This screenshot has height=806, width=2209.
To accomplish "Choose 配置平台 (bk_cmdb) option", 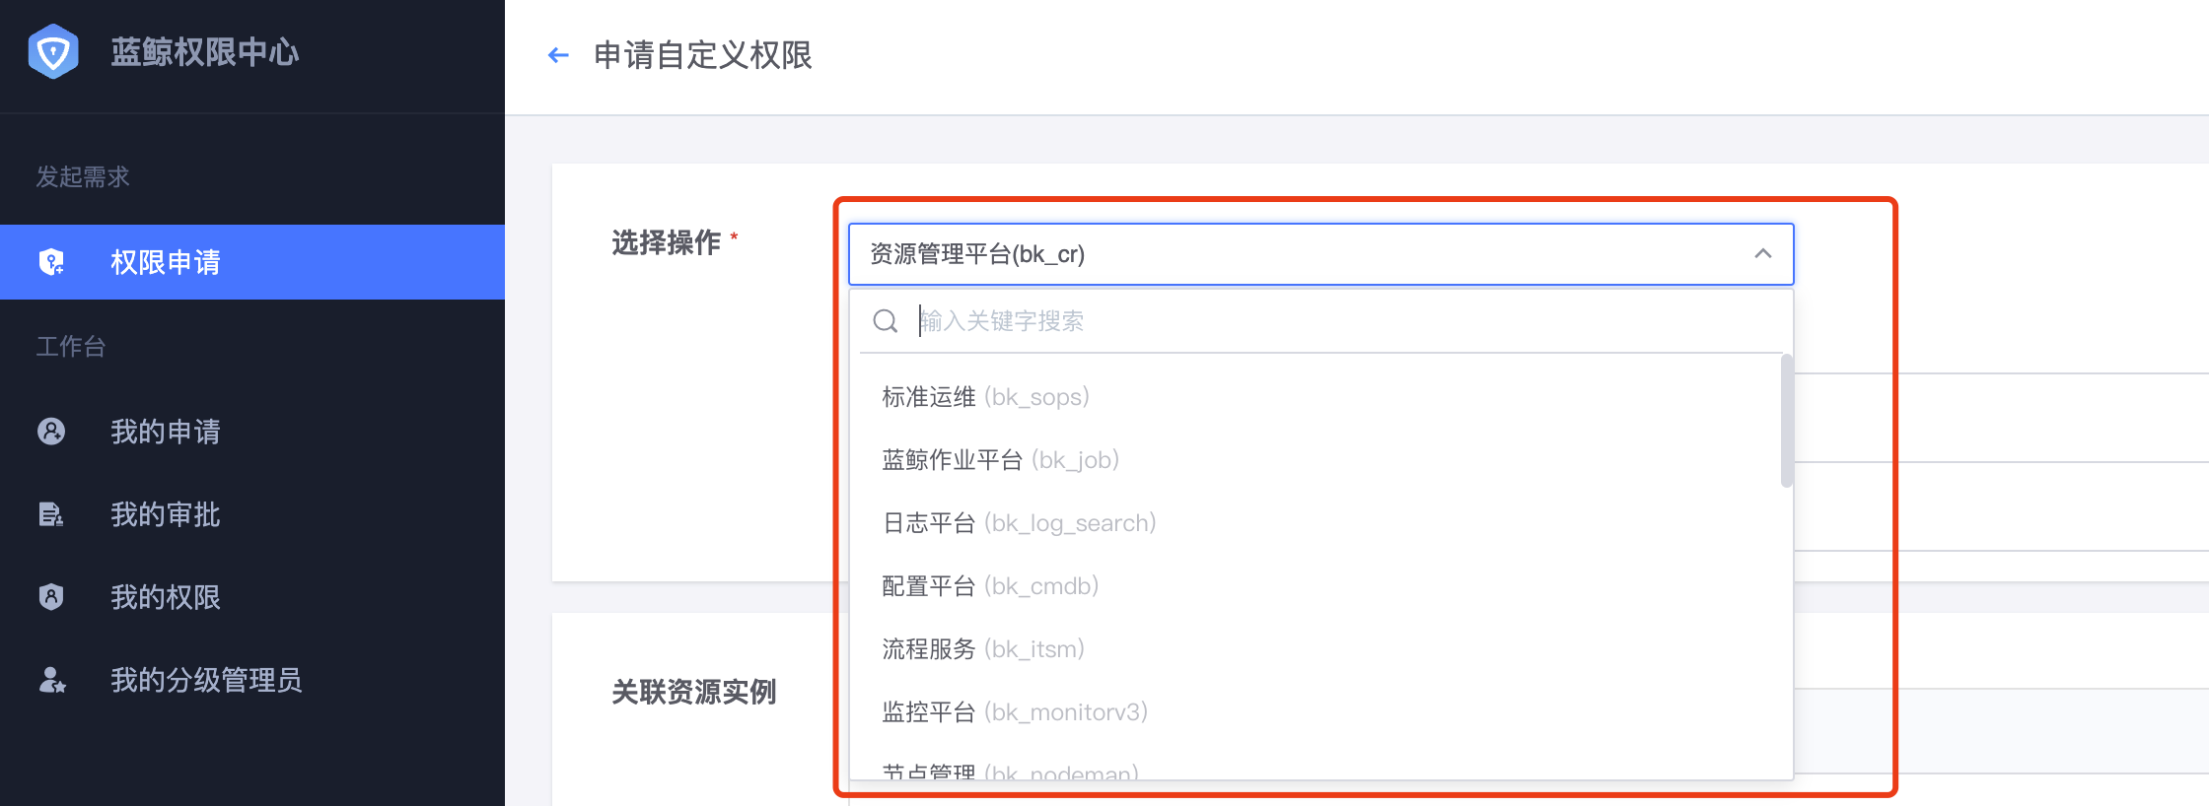I will (x=987, y=585).
